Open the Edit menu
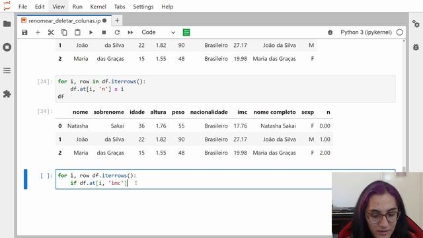This screenshot has width=423, height=238. click(40, 7)
